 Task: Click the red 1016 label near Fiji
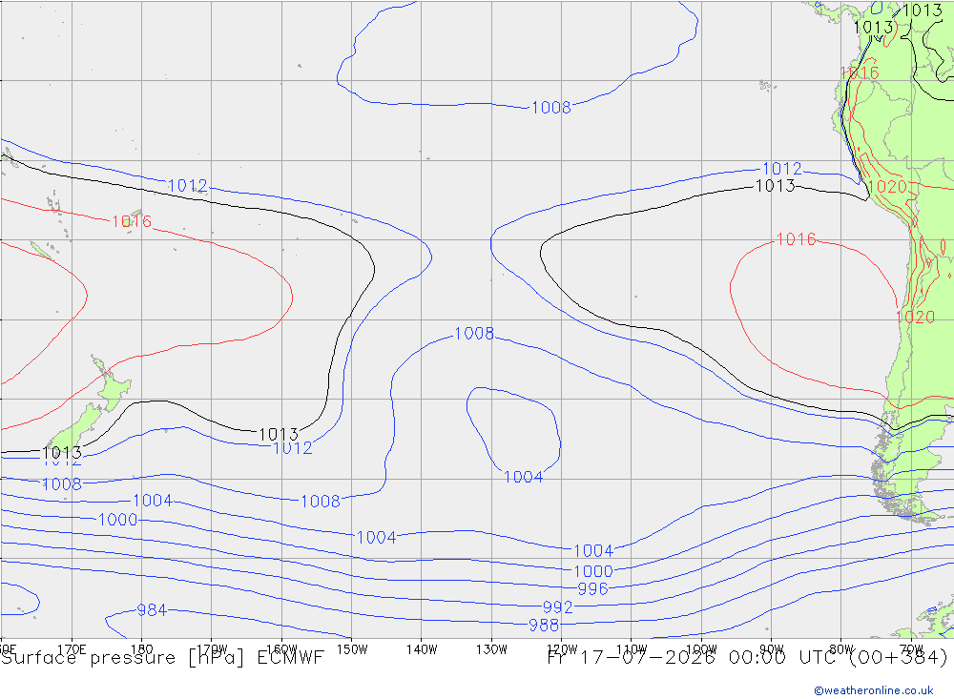[132, 221]
